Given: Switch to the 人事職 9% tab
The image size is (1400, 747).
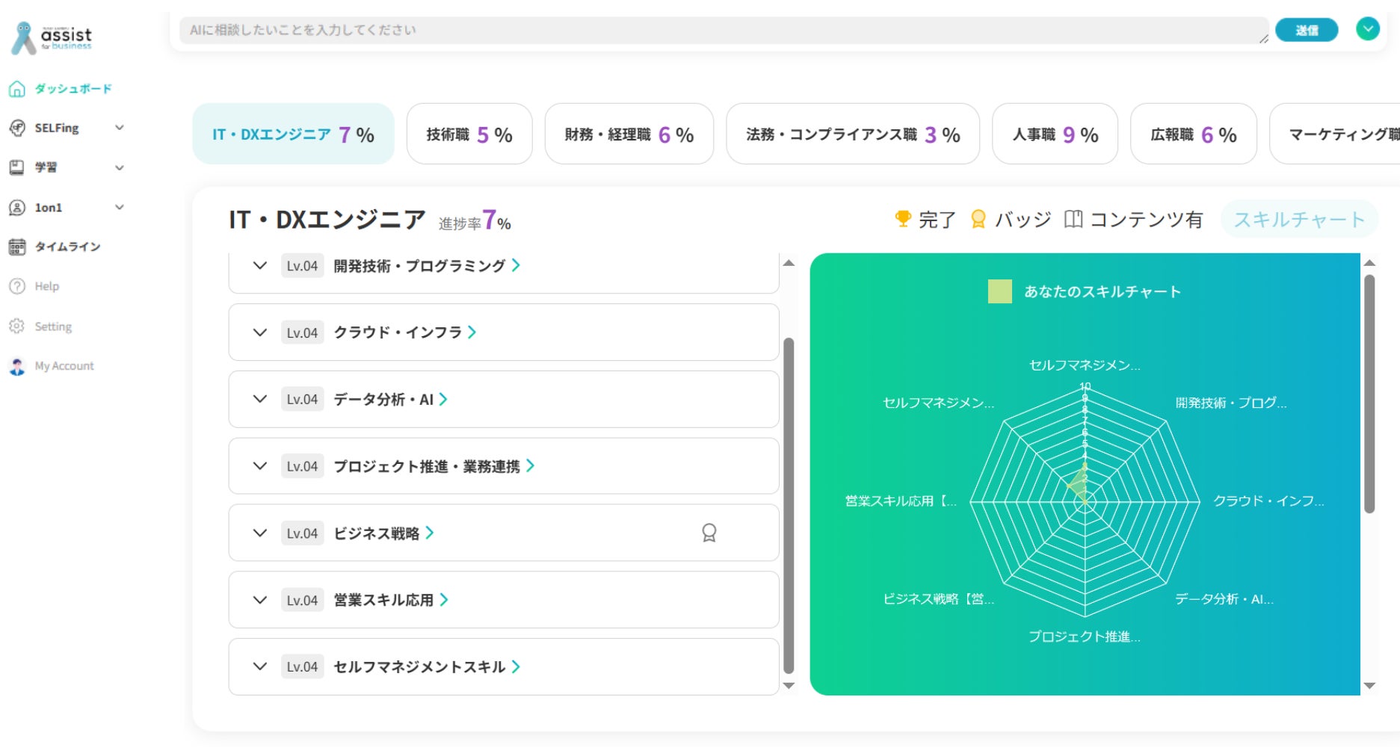Looking at the screenshot, I should 1054,134.
